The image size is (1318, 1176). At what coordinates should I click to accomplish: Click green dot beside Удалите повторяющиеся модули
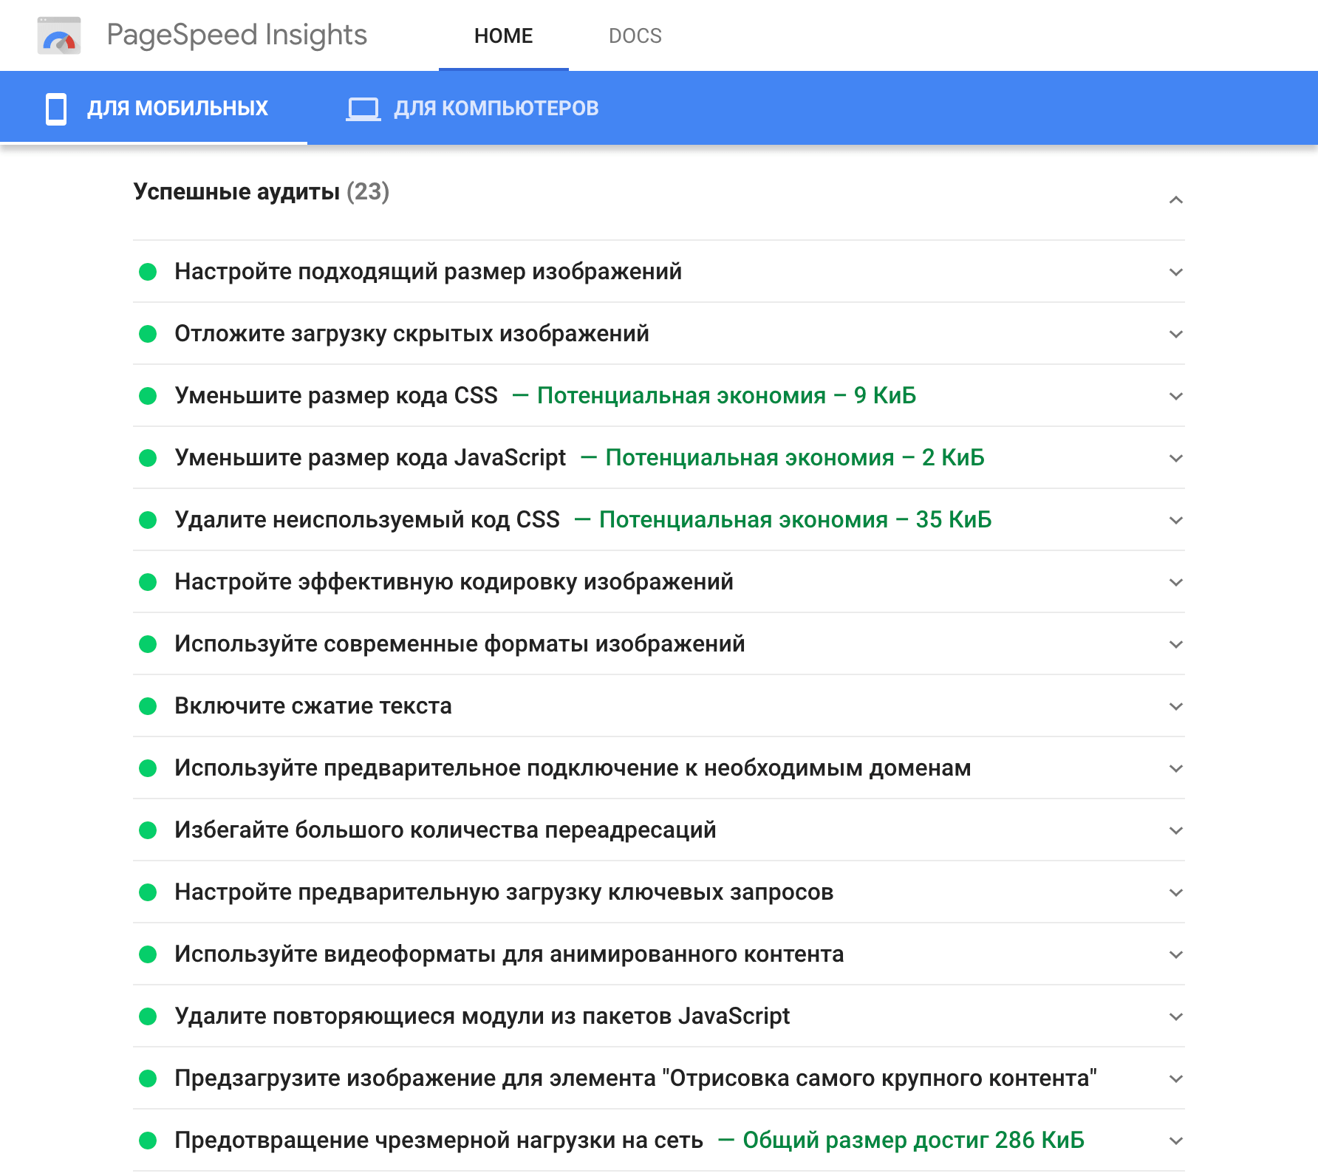click(x=148, y=1016)
